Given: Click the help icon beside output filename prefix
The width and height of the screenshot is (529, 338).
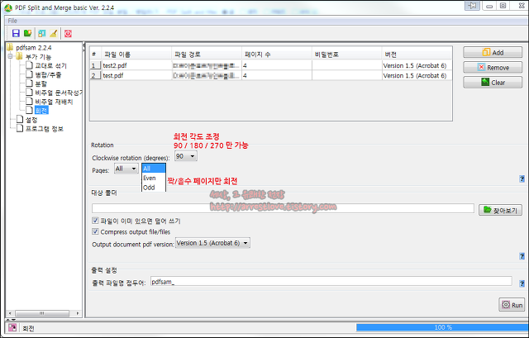Looking at the screenshot, I should coord(522,283).
